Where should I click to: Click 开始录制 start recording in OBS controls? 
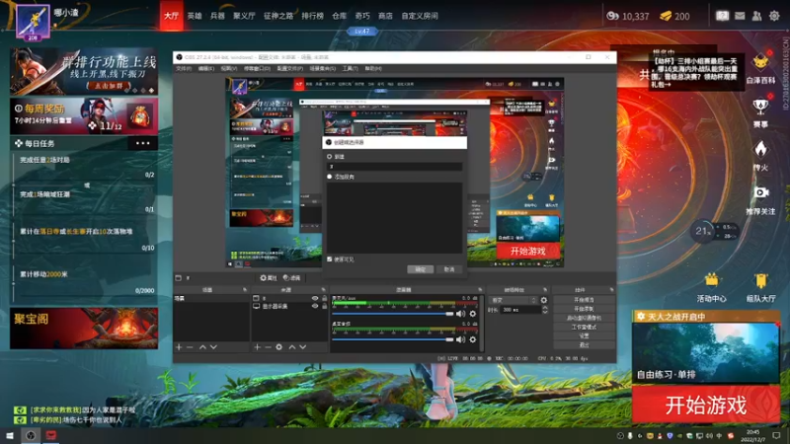tap(584, 309)
